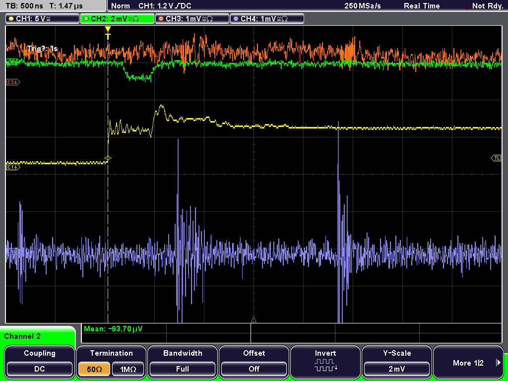This screenshot has width=508, height=381.
Task: Click the Channel 2 menu title
Action: (x=22, y=336)
